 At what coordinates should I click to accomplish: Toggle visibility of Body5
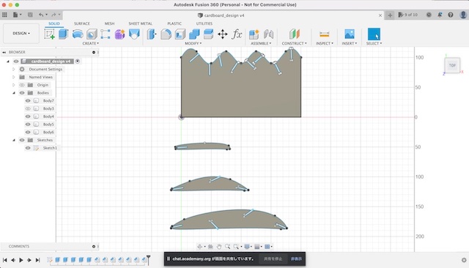click(x=28, y=124)
